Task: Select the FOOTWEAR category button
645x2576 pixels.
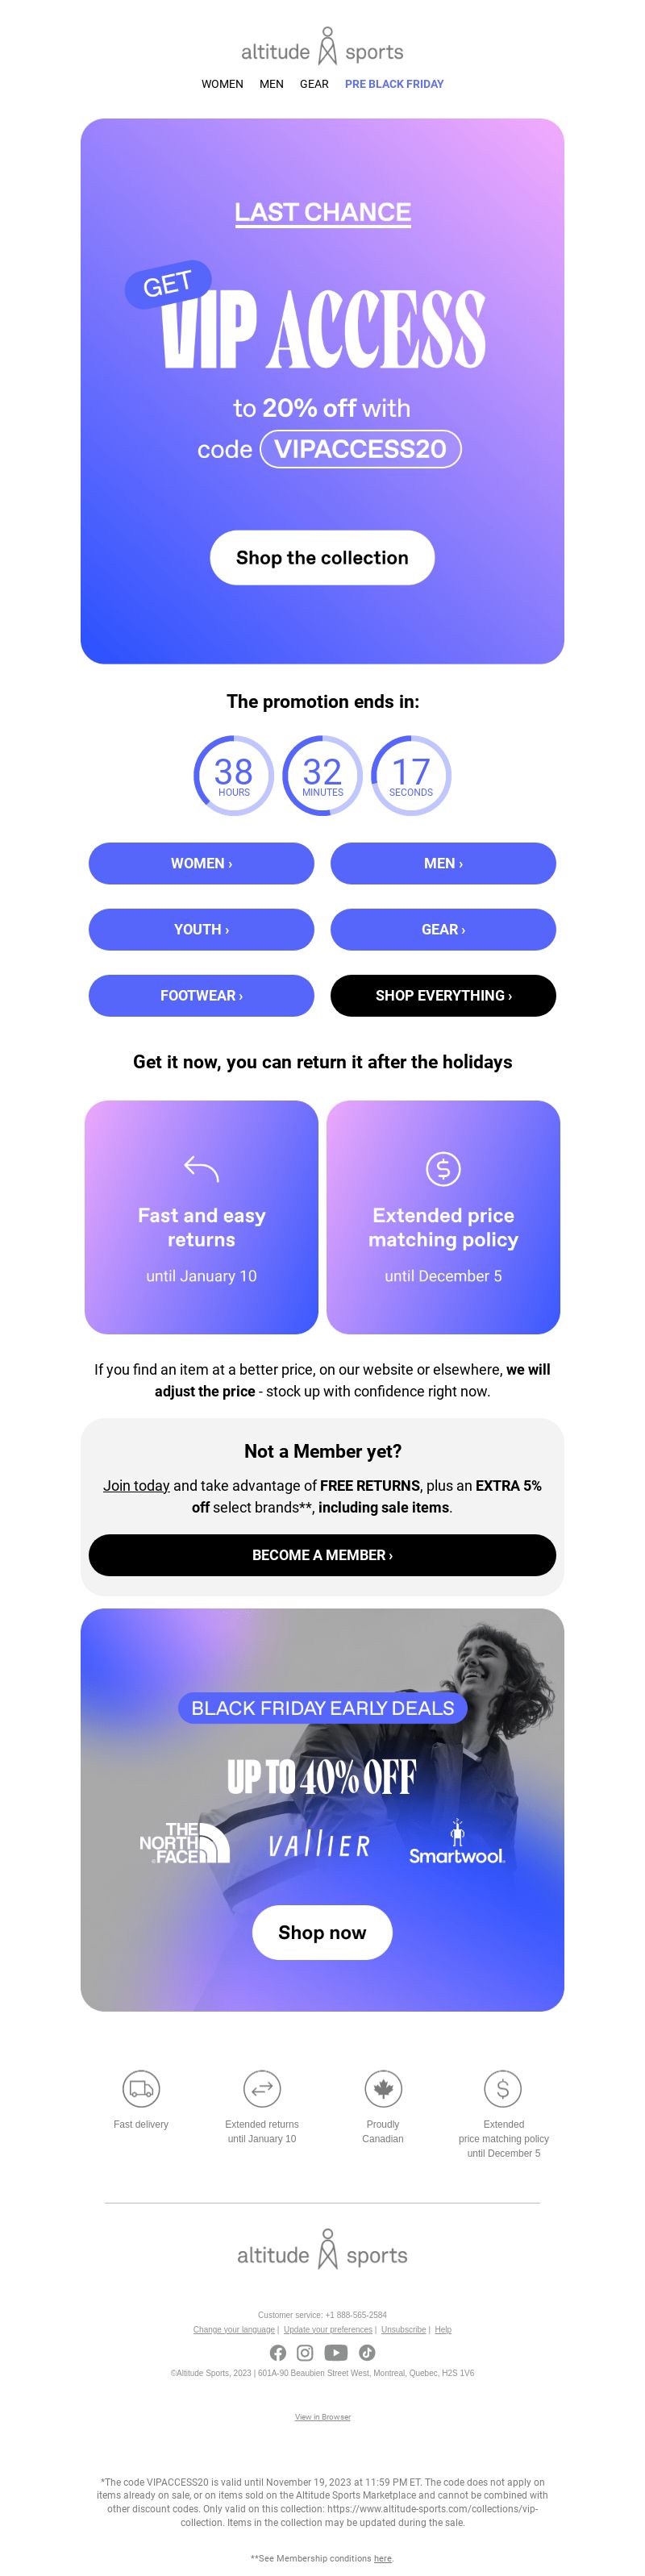Action: 201,995
